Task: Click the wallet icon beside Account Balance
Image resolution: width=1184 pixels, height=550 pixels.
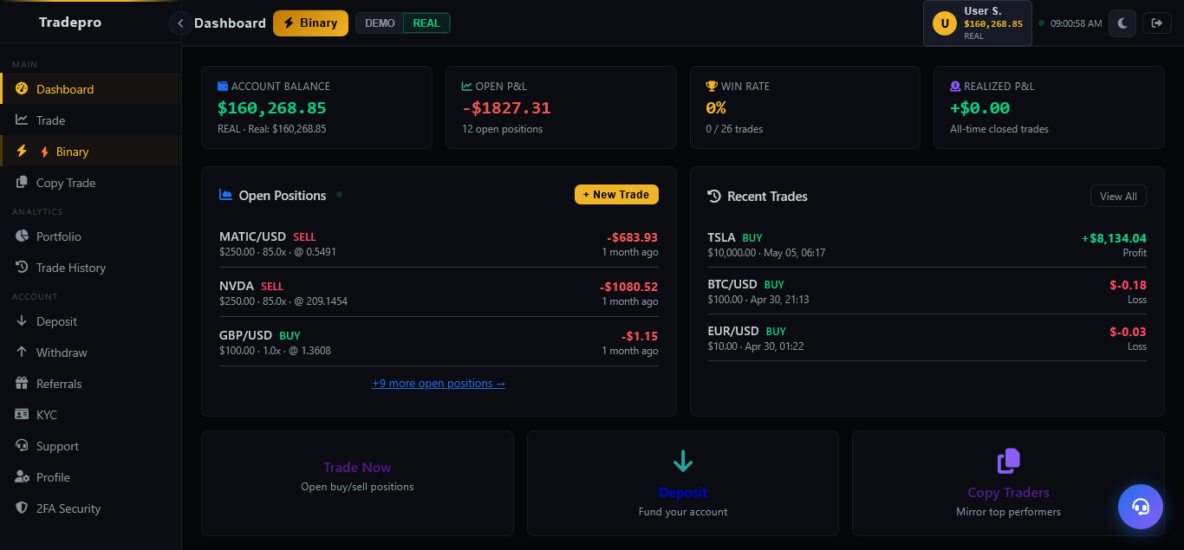Action: point(223,86)
